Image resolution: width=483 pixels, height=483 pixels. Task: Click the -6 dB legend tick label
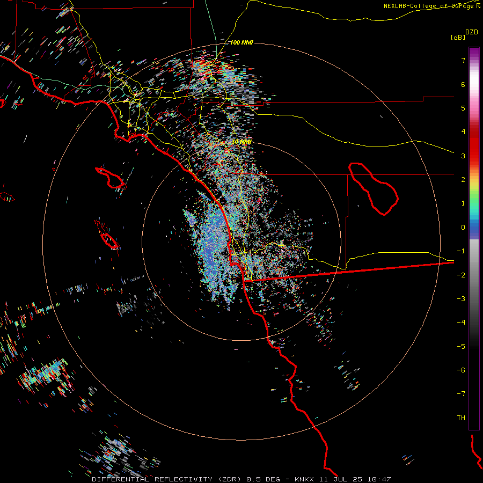461,370
